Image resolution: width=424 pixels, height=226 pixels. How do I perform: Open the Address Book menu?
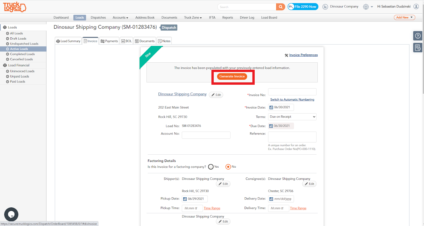pos(145,18)
